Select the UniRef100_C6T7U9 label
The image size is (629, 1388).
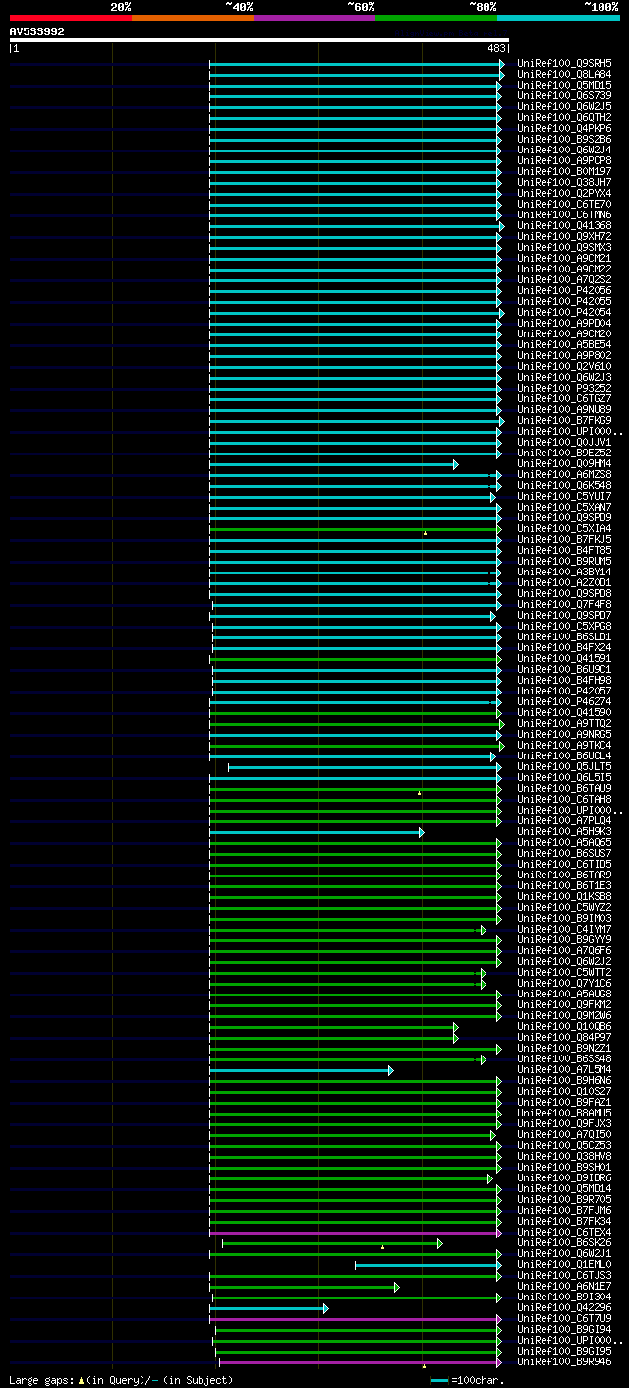coord(564,1318)
